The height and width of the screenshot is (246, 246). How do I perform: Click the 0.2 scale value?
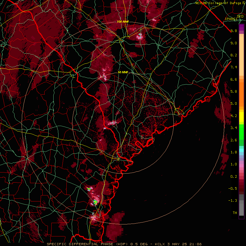[x=234, y=177]
